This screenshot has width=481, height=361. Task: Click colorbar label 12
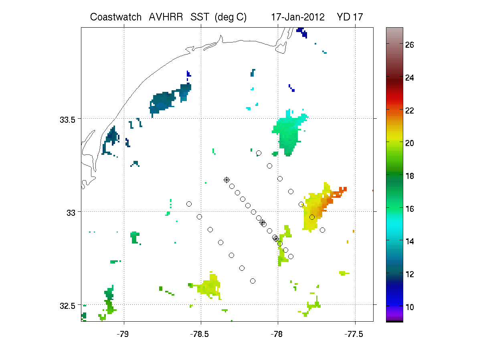click(x=410, y=274)
